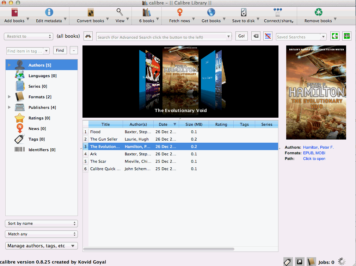356x266 pixels.
Task: Open Get books store icon
Action: [x=211, y=13]
